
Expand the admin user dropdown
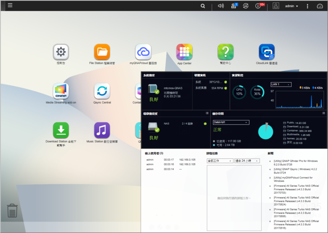[292, 6]
